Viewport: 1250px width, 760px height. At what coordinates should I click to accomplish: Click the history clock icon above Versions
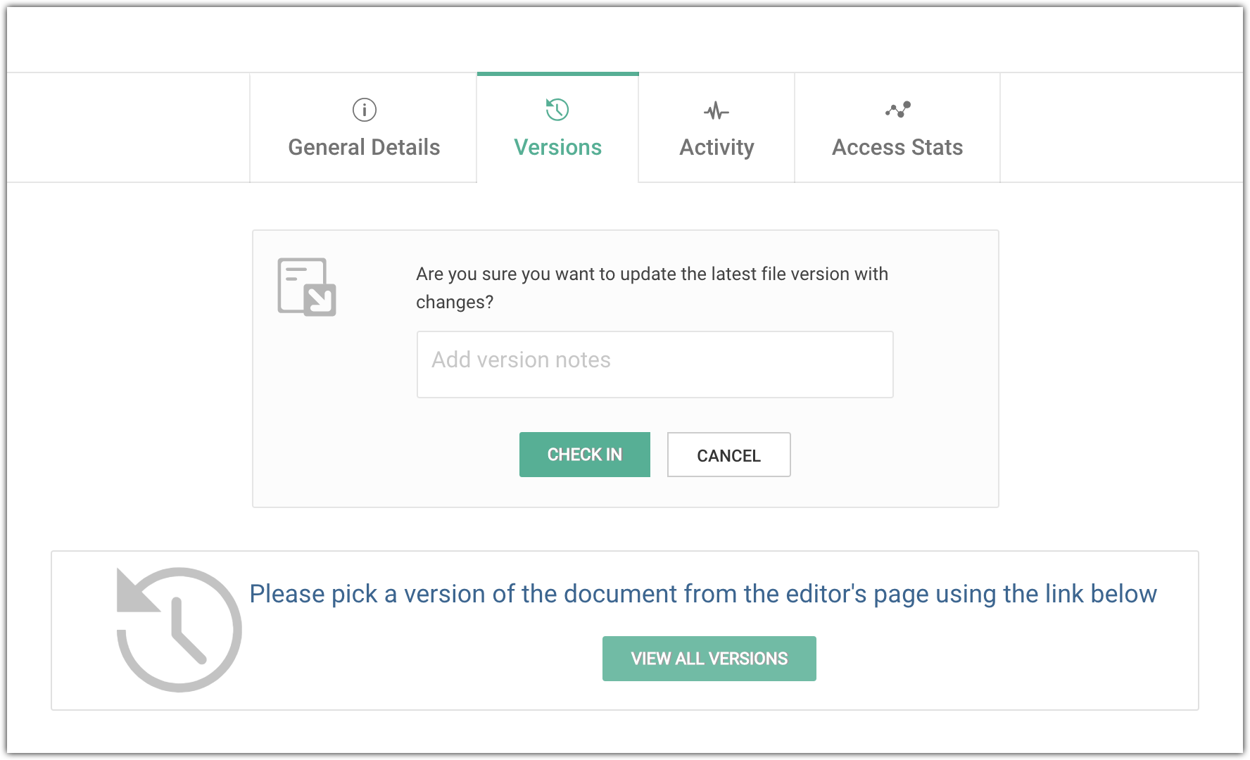tap(557, 110)
